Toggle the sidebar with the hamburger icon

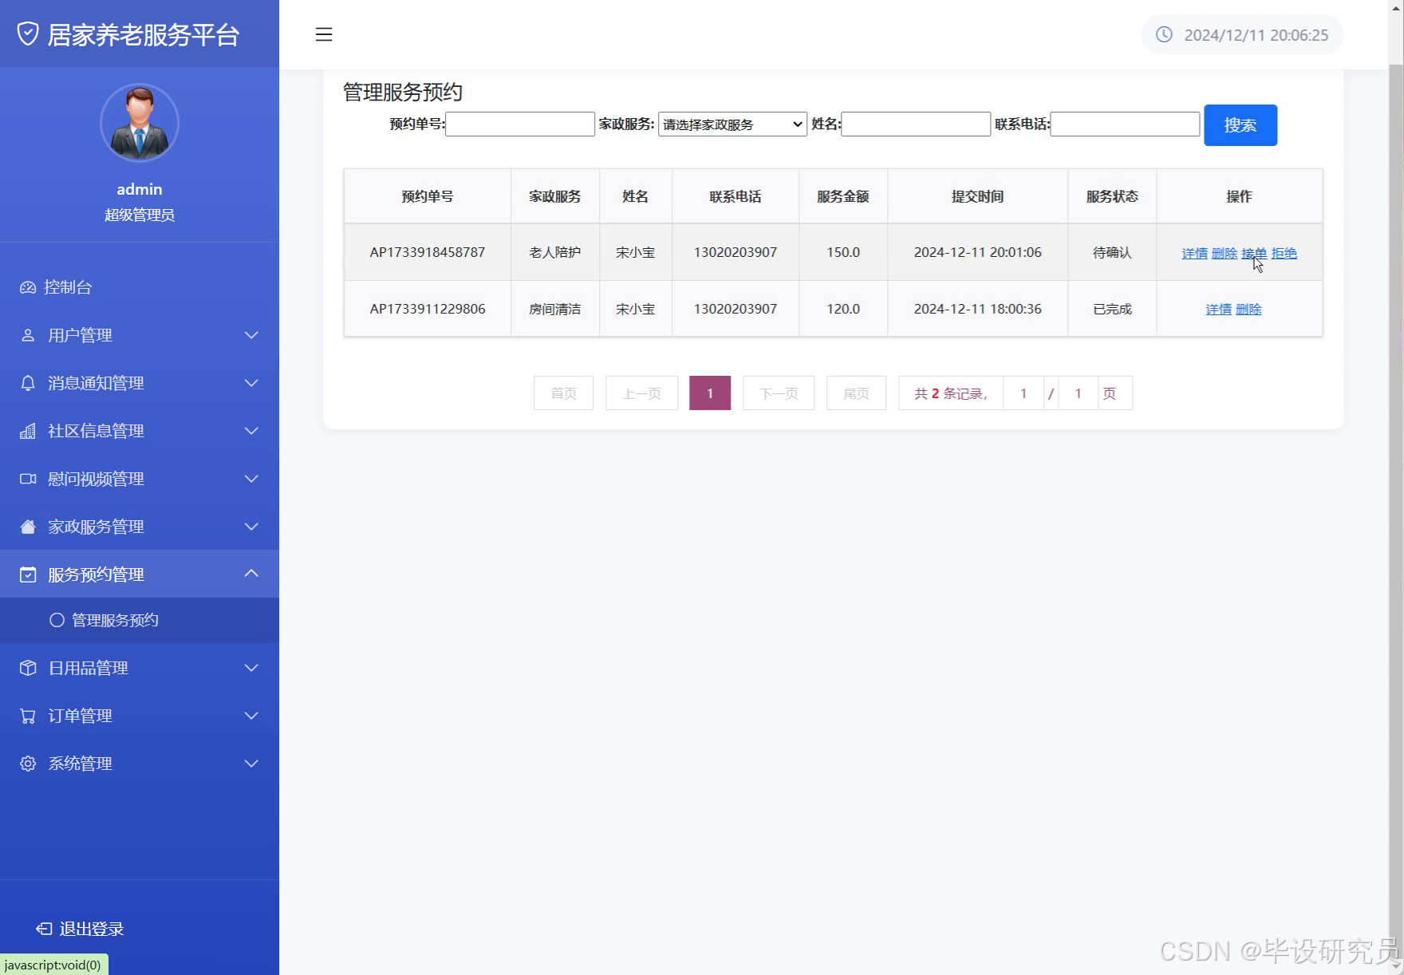pos(323,34)
